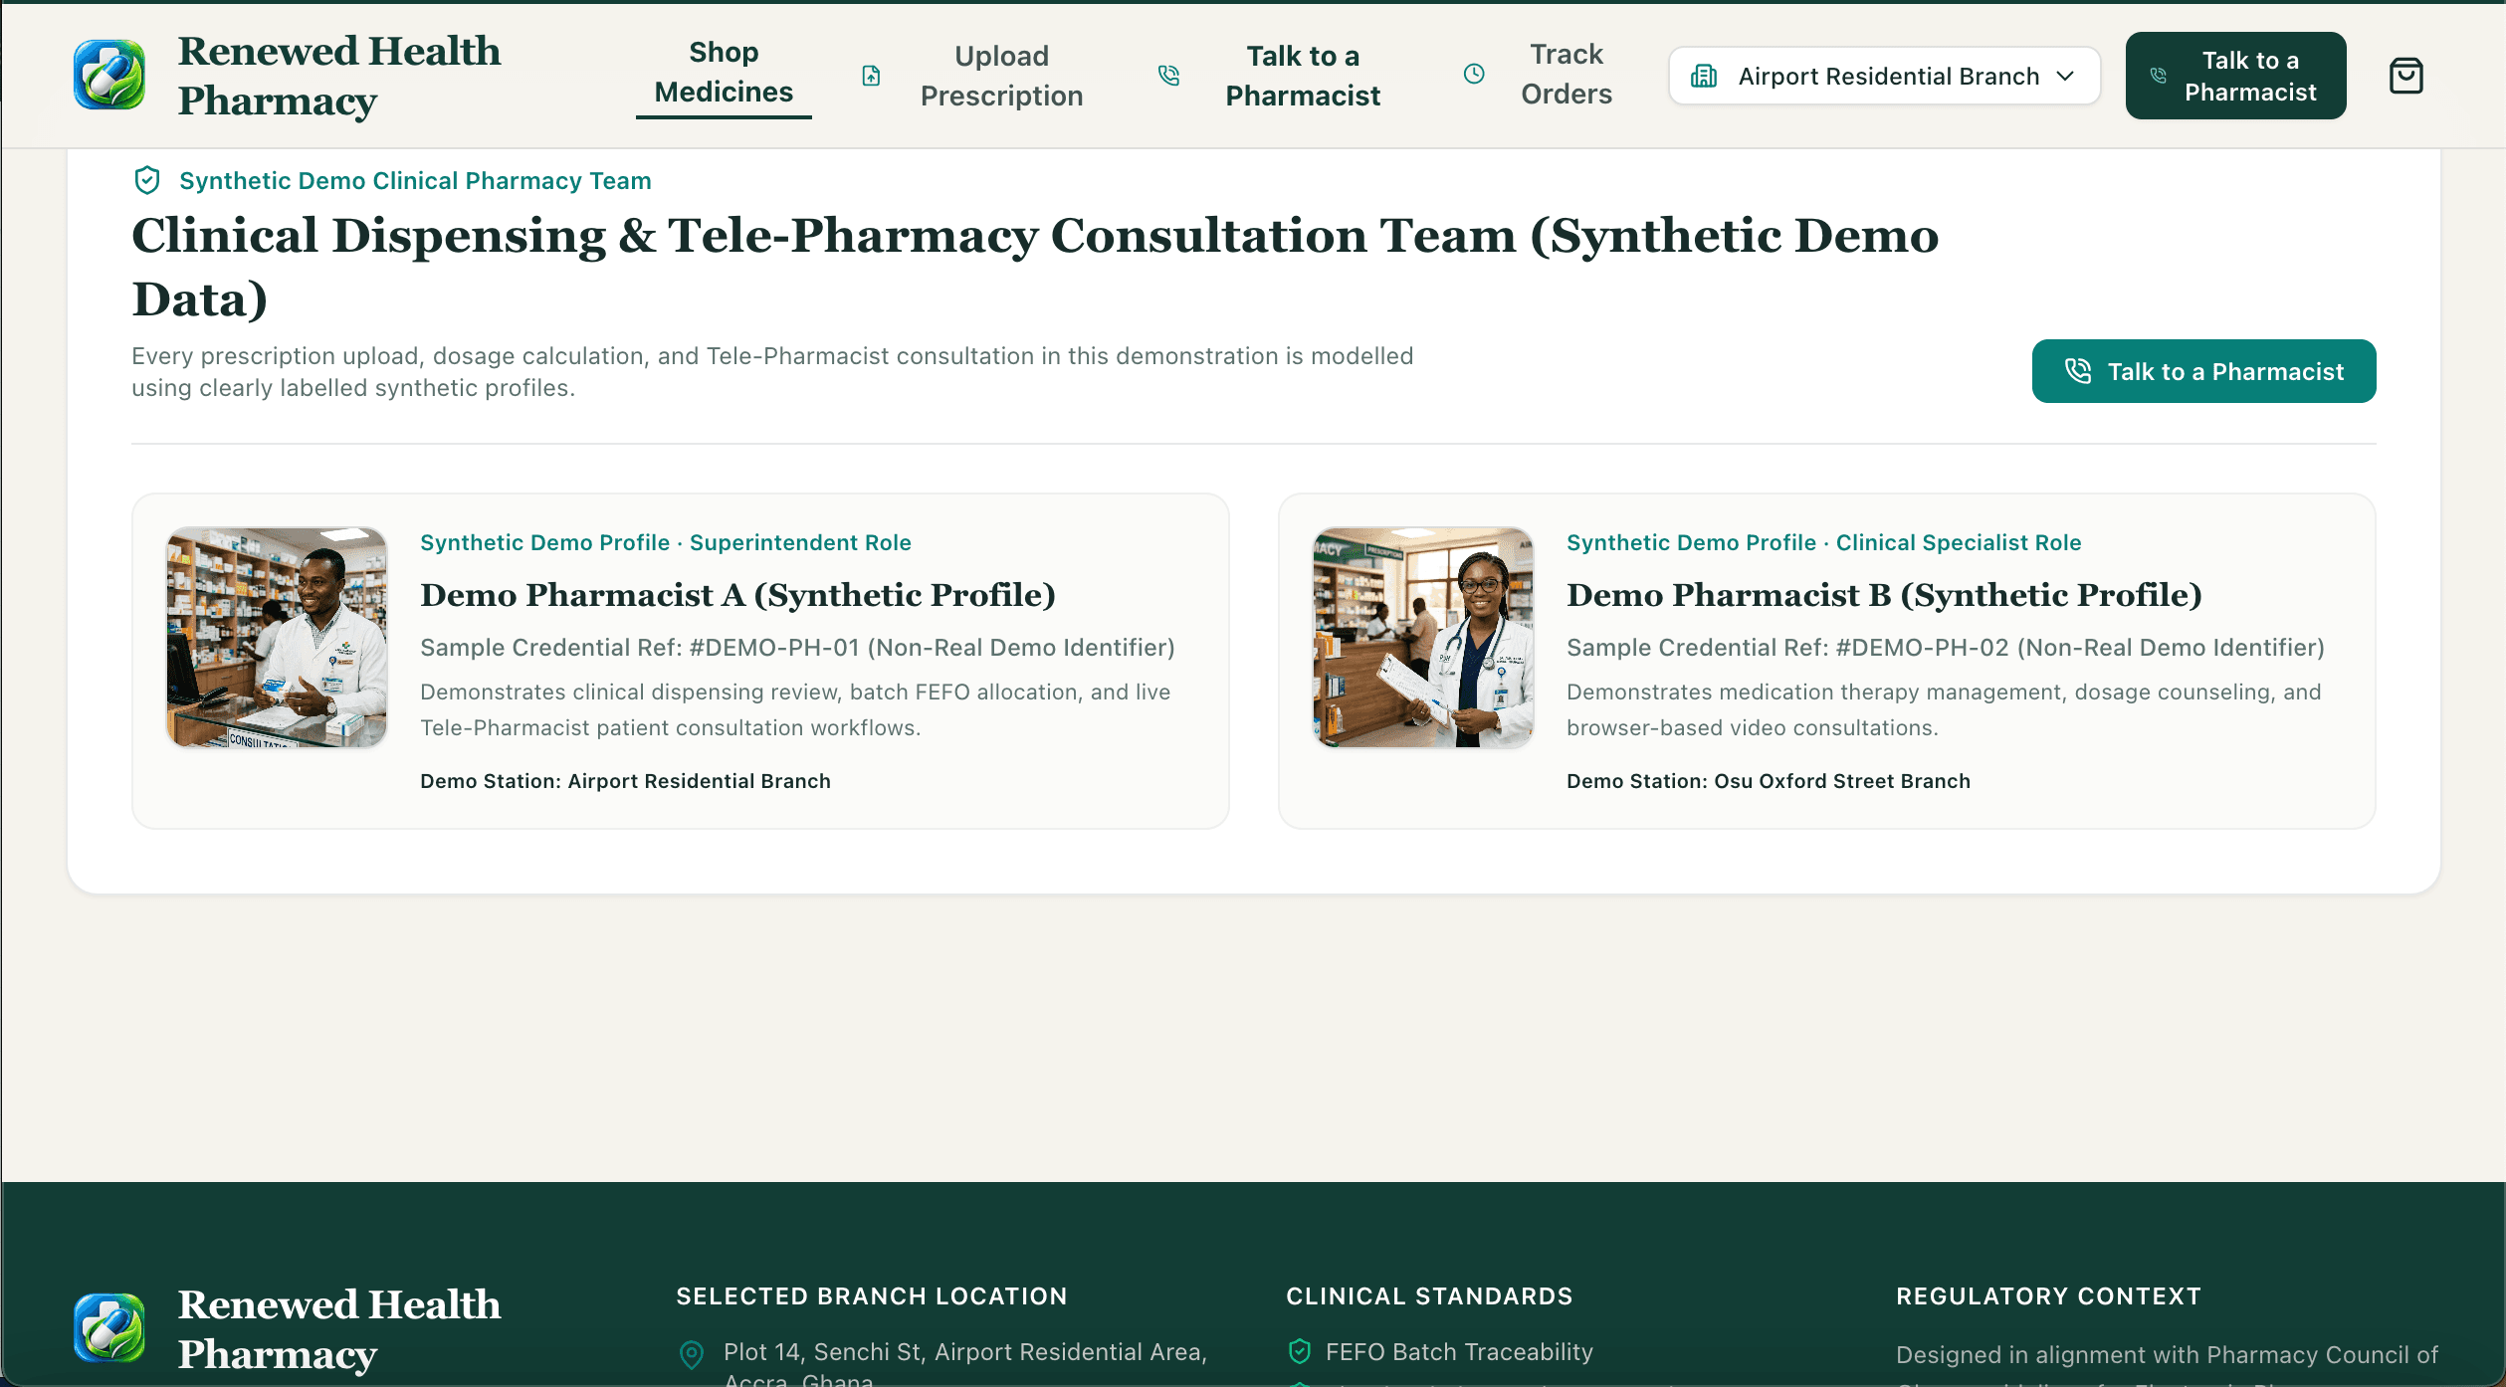
Task: Click the REGULATORY CONTEXT footer heading
Action: tap(2048, 1296)
